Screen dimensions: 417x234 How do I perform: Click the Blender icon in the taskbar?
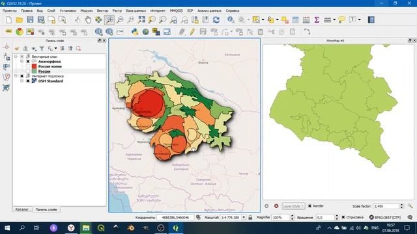pyautogui.click(x=130, y=228)
